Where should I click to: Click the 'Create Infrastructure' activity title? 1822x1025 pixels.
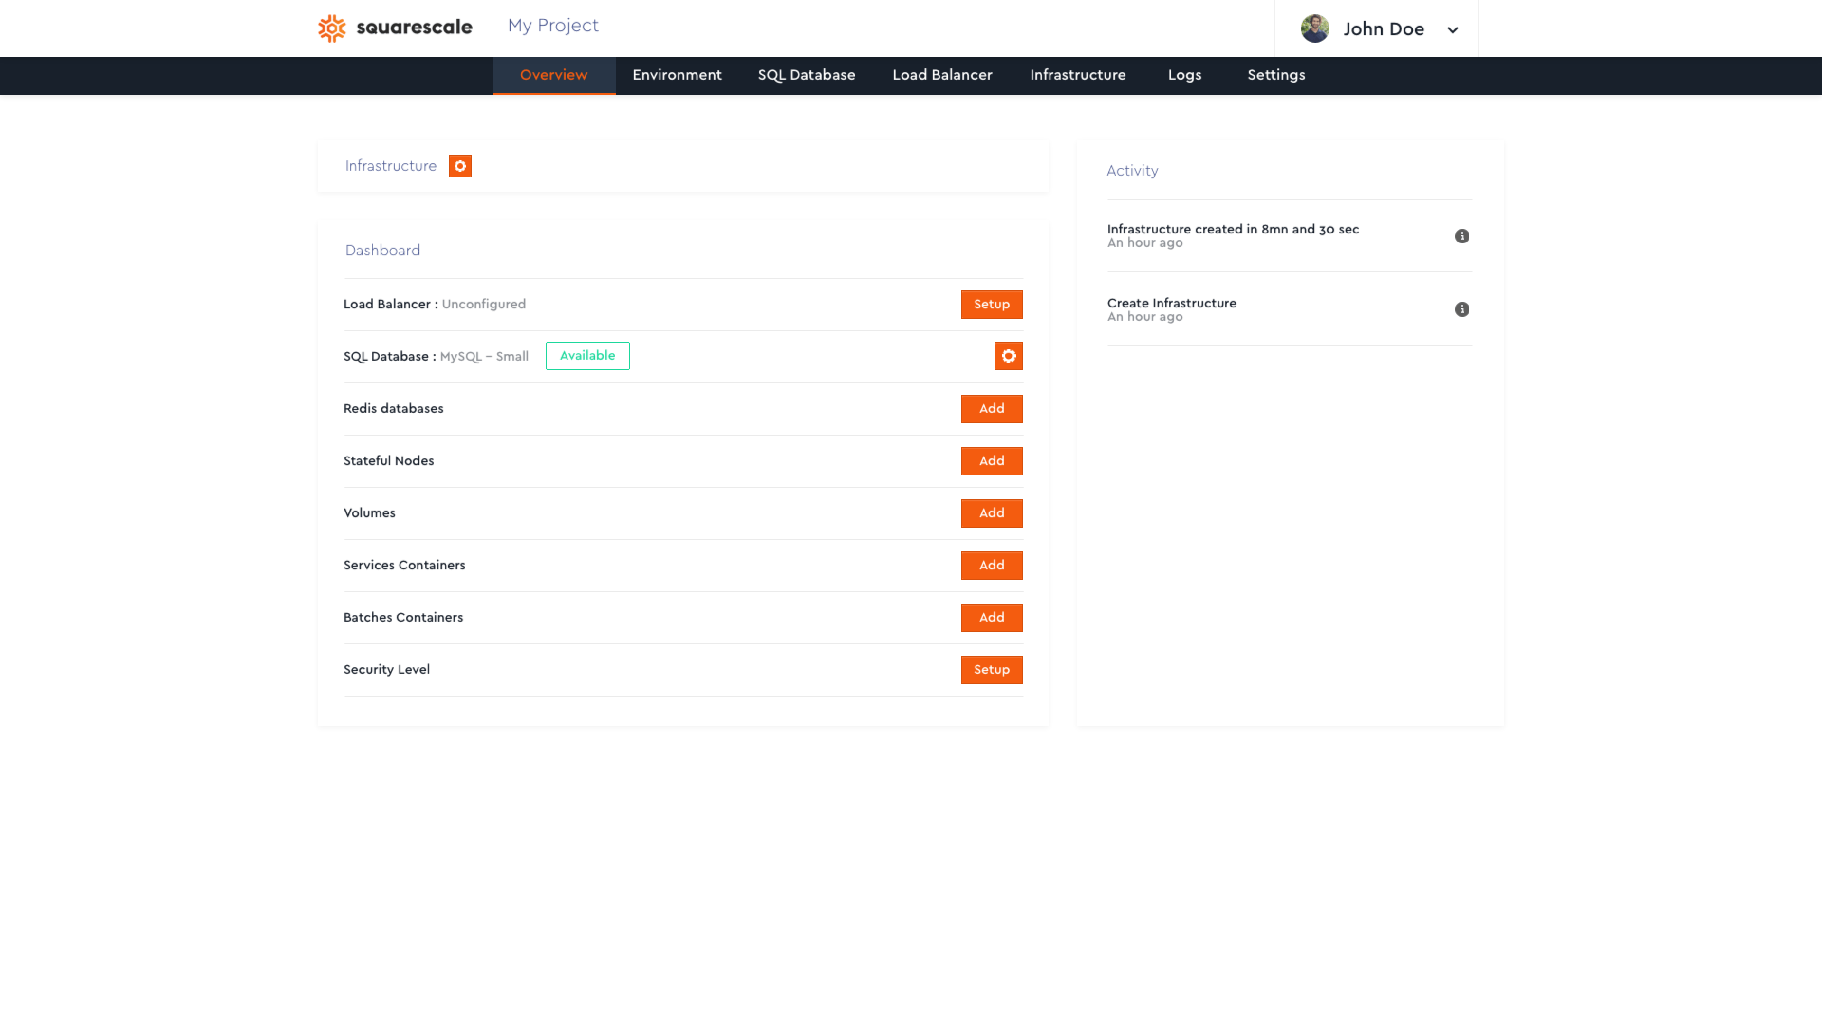(1171, 304)
